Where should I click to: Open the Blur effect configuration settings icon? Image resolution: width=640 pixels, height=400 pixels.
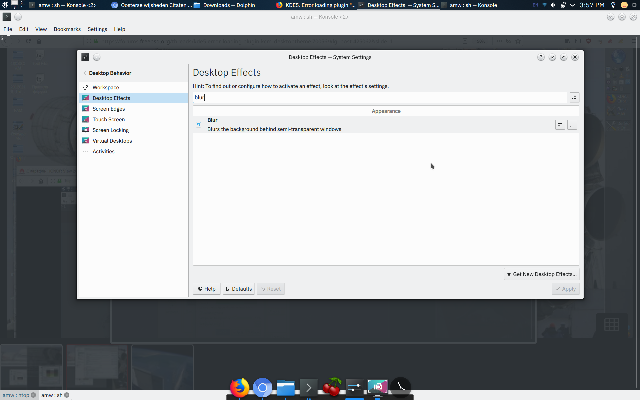pos(560,125)
